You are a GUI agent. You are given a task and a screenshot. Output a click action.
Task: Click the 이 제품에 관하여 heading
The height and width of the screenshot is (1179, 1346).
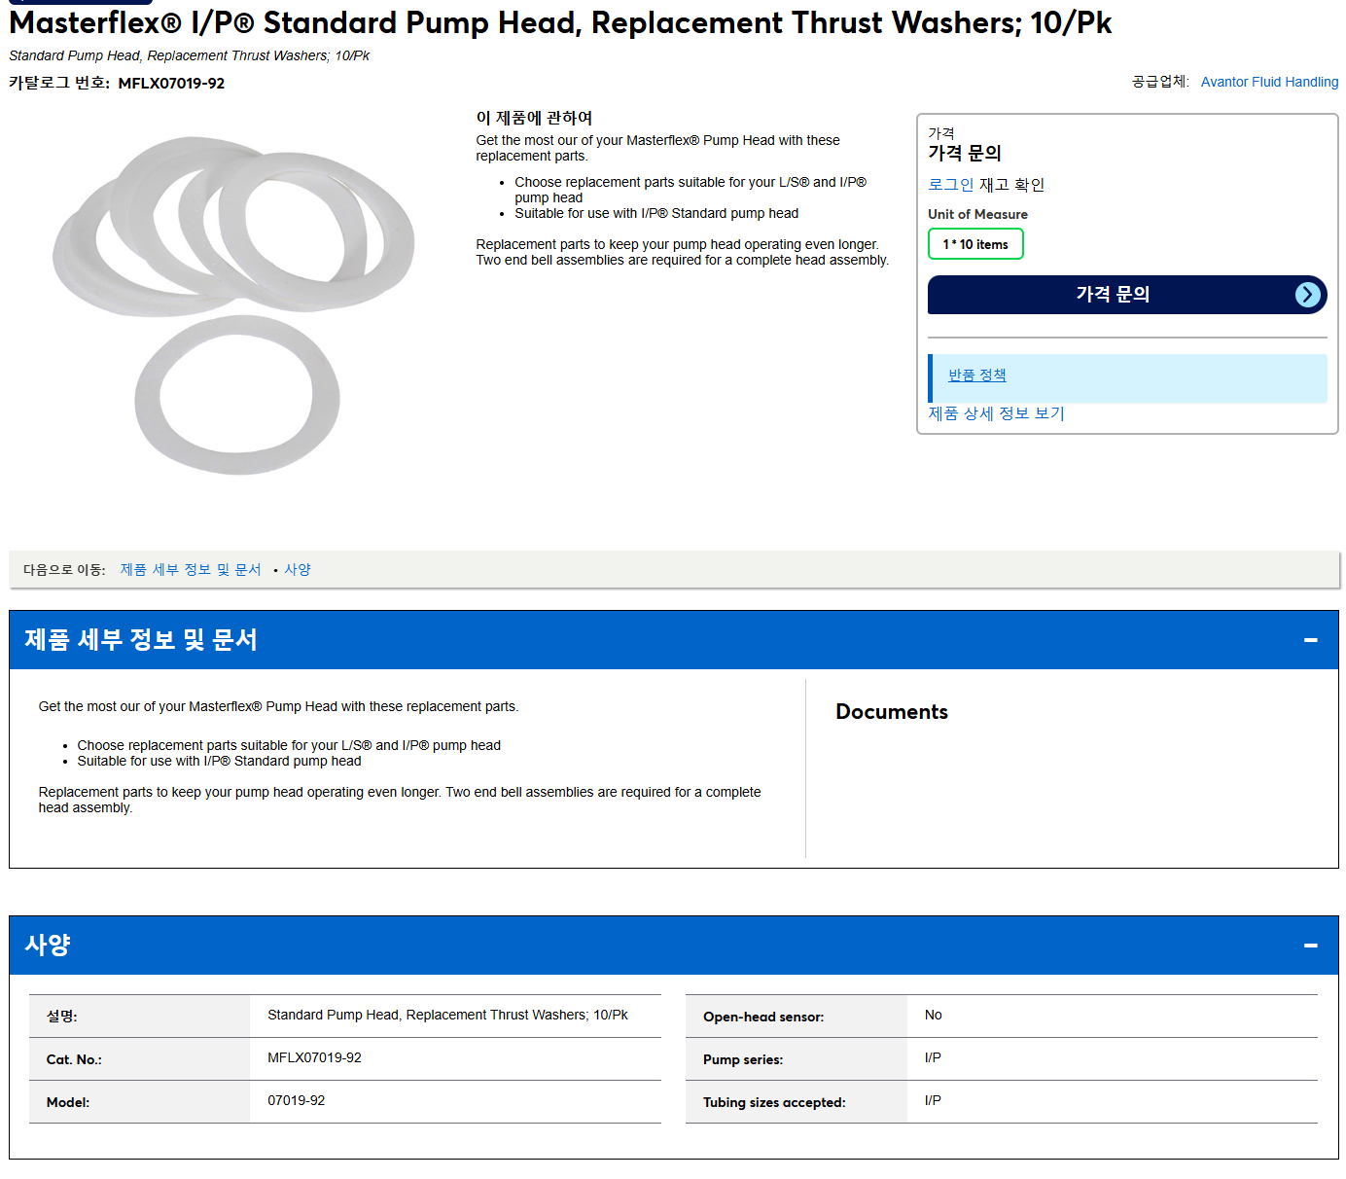coord(534,118)
